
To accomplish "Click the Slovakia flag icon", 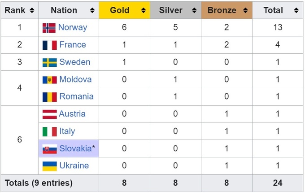I will (x=49, y=149).
